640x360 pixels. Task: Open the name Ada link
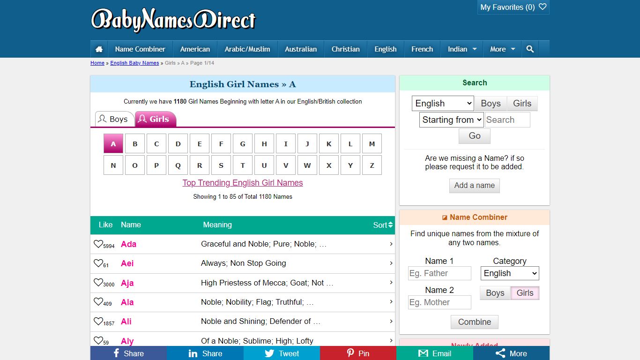pos(128,244)
